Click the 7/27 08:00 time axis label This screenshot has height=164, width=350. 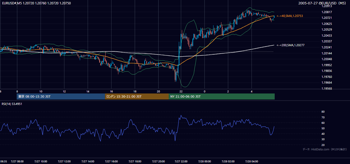(17, 162)
